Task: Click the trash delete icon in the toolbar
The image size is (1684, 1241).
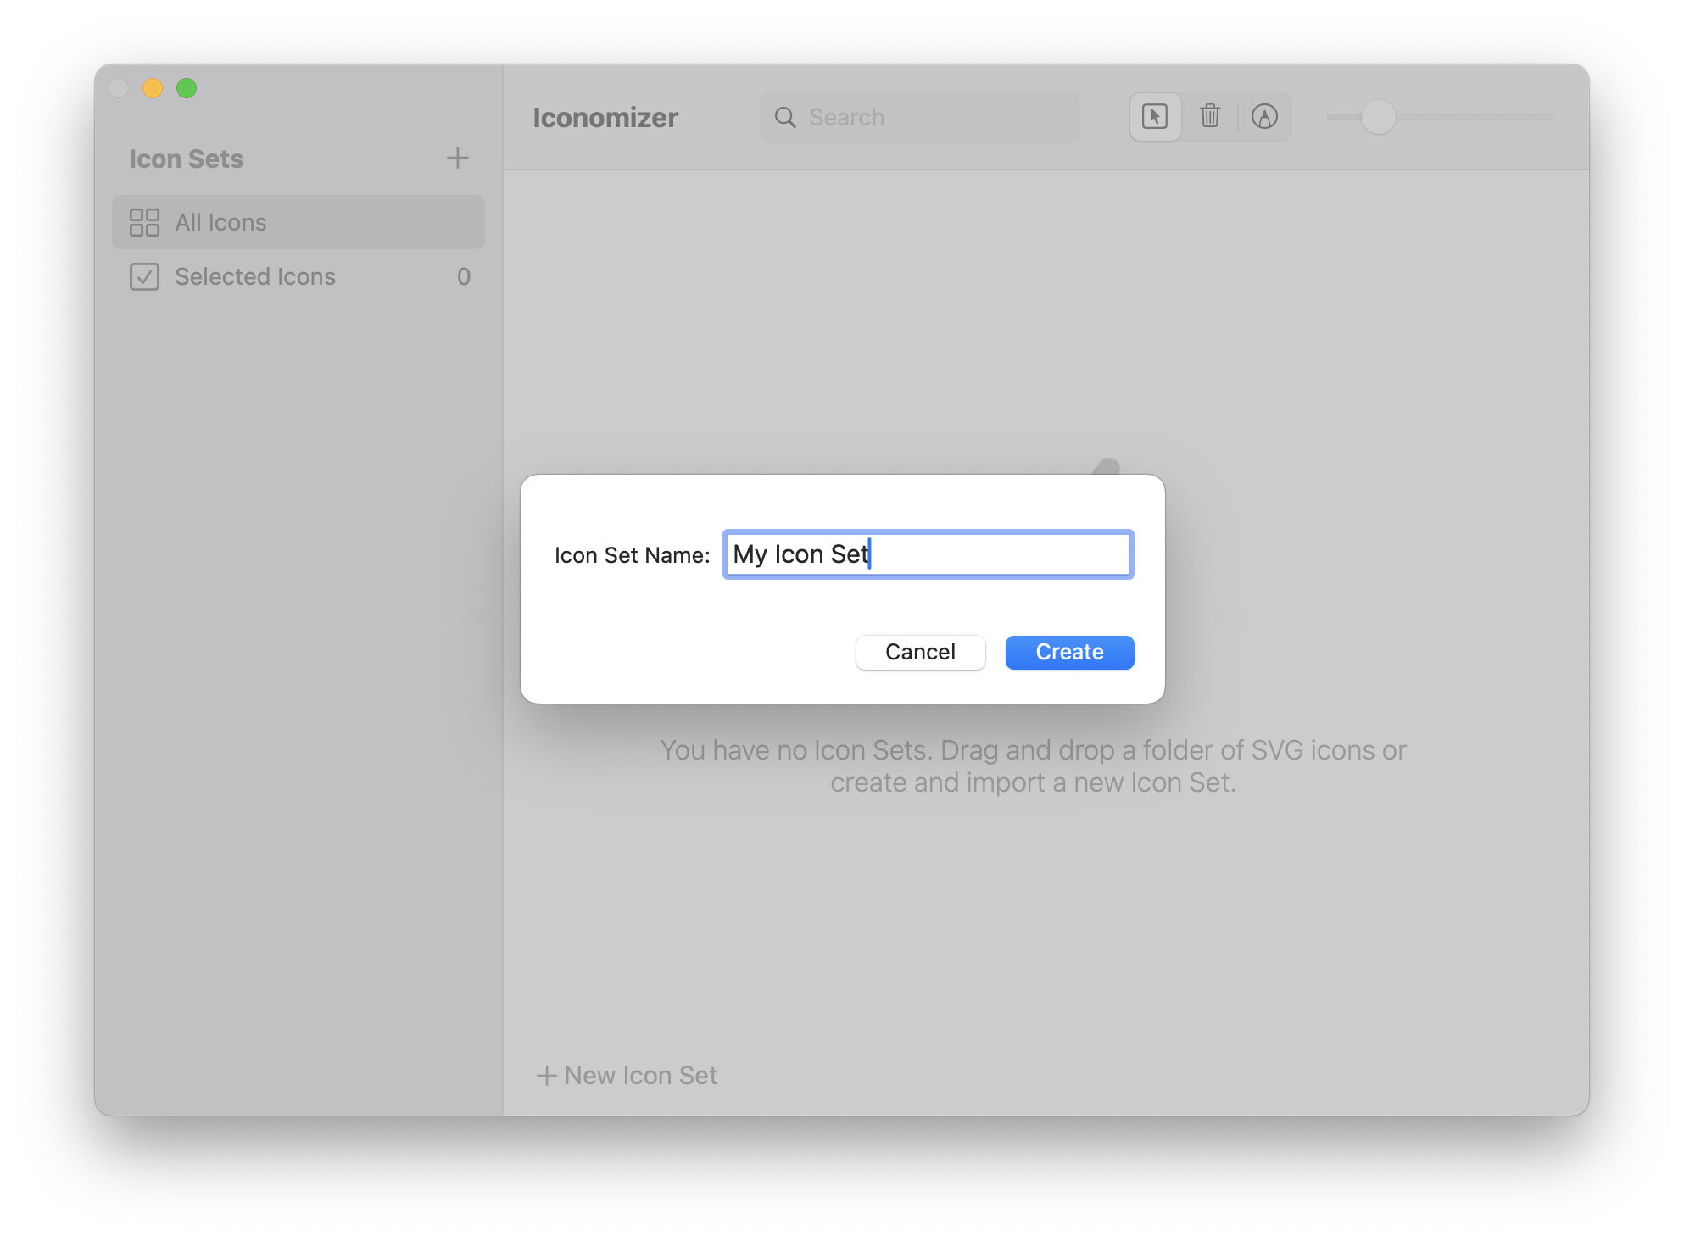Action: pyautogui.click(x=1210, y=117)
